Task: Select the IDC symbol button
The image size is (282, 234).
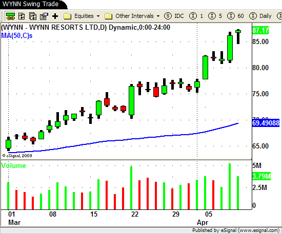Action: 174,16
